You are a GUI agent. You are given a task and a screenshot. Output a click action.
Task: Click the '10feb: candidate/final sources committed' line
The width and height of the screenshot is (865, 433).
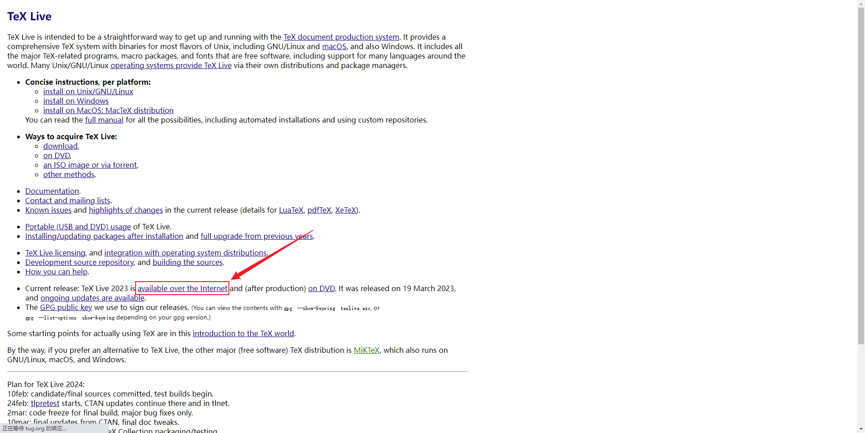pos(110,394)
